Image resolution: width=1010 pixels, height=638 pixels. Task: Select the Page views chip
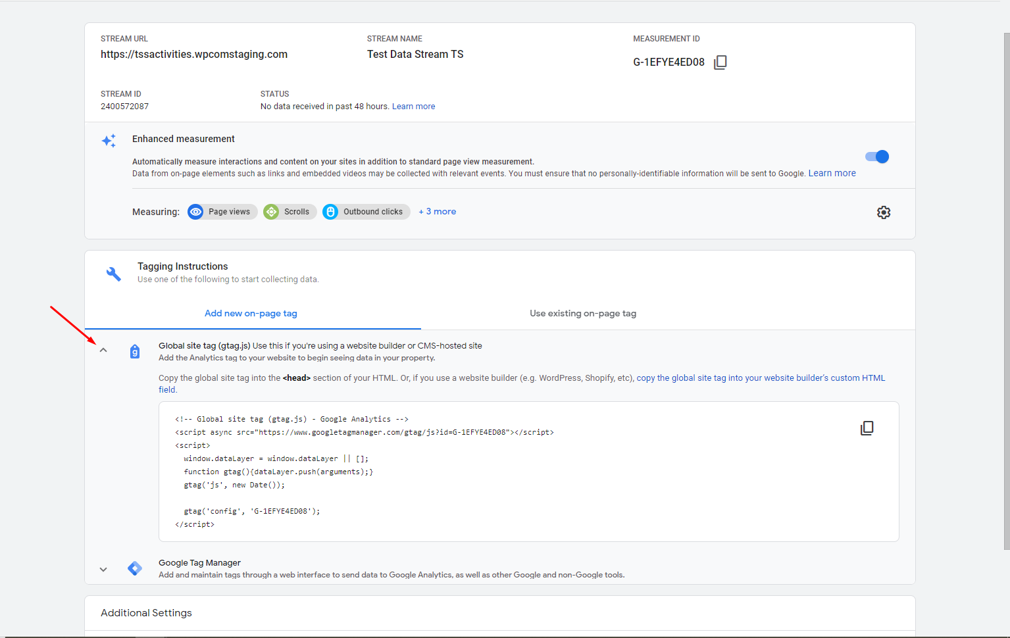click(222, 212)
